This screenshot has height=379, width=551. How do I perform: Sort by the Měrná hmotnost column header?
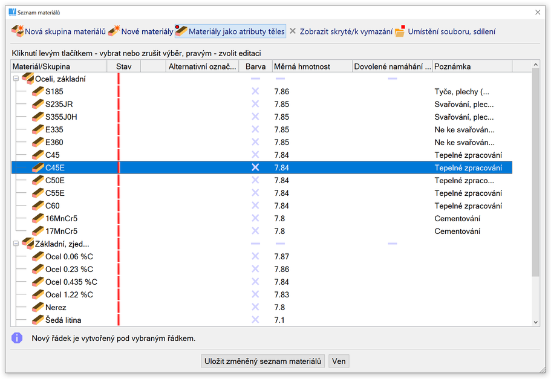(311, 66)
